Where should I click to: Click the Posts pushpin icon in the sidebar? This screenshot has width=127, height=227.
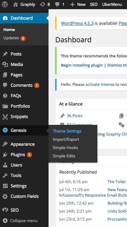point(5,54)
